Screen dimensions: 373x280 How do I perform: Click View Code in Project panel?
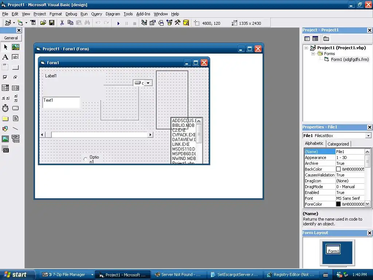(307, 39)
